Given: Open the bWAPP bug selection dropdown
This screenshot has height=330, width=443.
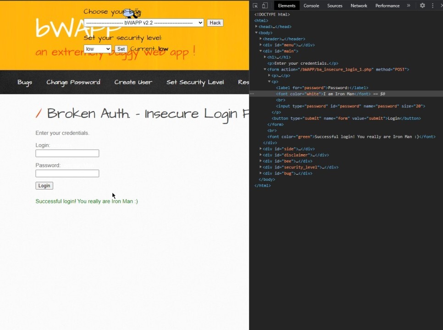Looking at the screenshot, I should click(x=144, y=22).
